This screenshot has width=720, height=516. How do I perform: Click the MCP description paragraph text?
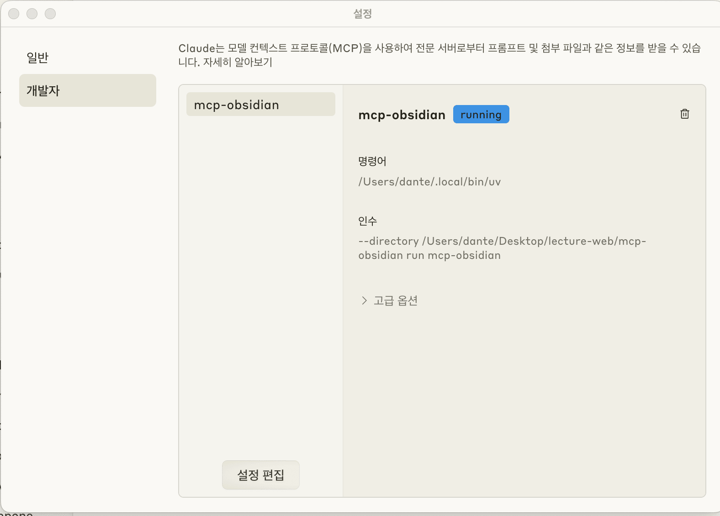(439, 55)
